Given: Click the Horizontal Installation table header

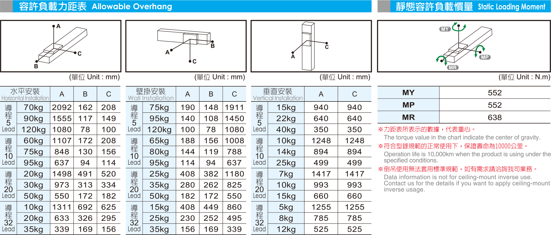Looking at the screenshot, I should coord(25,94).
